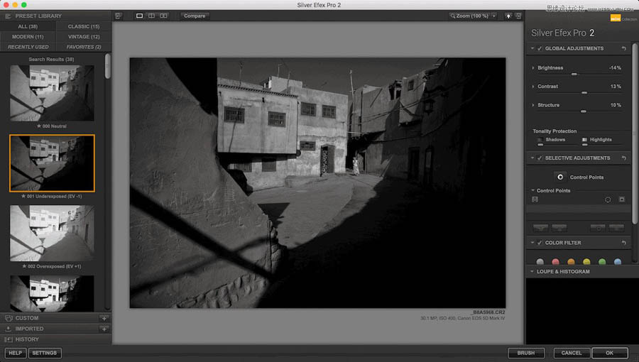Select the 002 Overexposed (EV +1) preset thumbnail
Viewport: 639px width, 362px height.
tap(52, 234)
